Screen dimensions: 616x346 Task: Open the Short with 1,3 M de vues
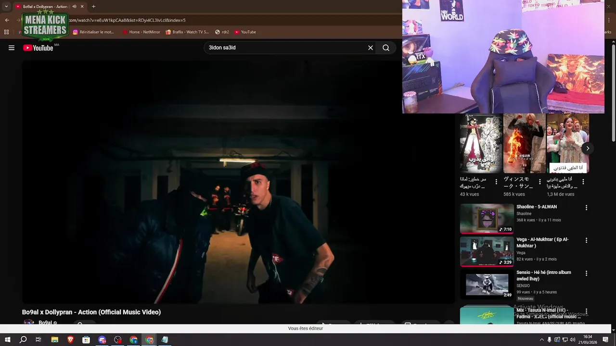click(568, 143)
